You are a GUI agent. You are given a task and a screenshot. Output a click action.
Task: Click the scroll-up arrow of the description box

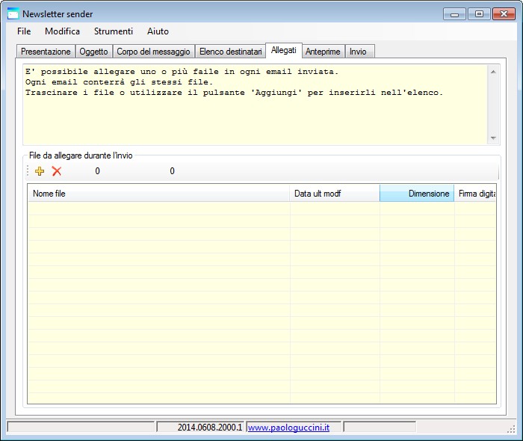click(x=493, y=72)
